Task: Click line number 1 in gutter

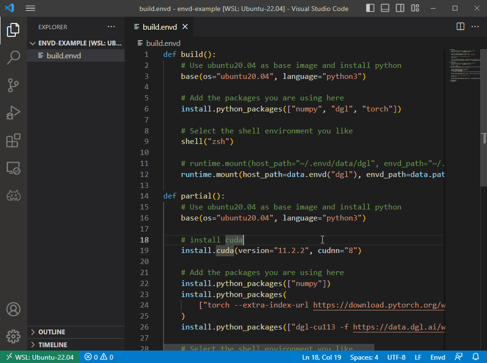Action: 146,55
